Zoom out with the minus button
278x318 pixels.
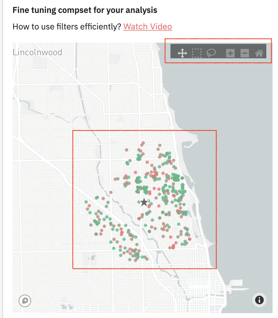245,53
